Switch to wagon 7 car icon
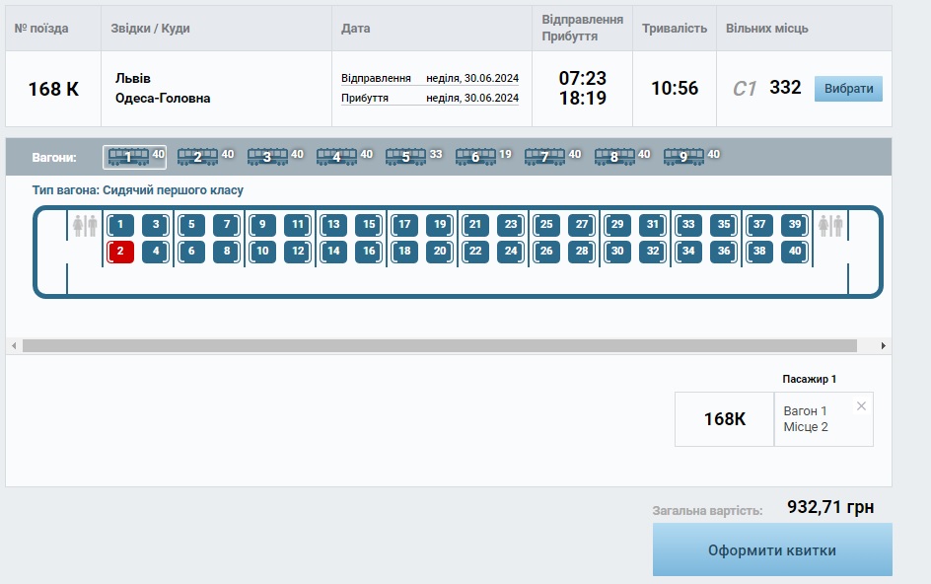The image size is (931, 584). coord(544,157)
